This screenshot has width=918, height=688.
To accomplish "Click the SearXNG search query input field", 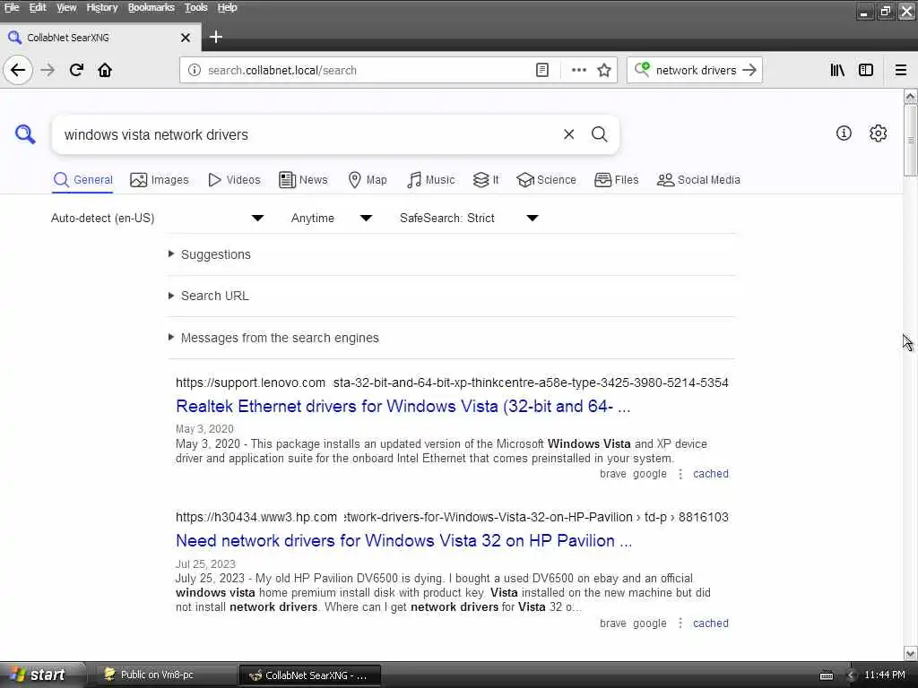I will click(307, 134).
